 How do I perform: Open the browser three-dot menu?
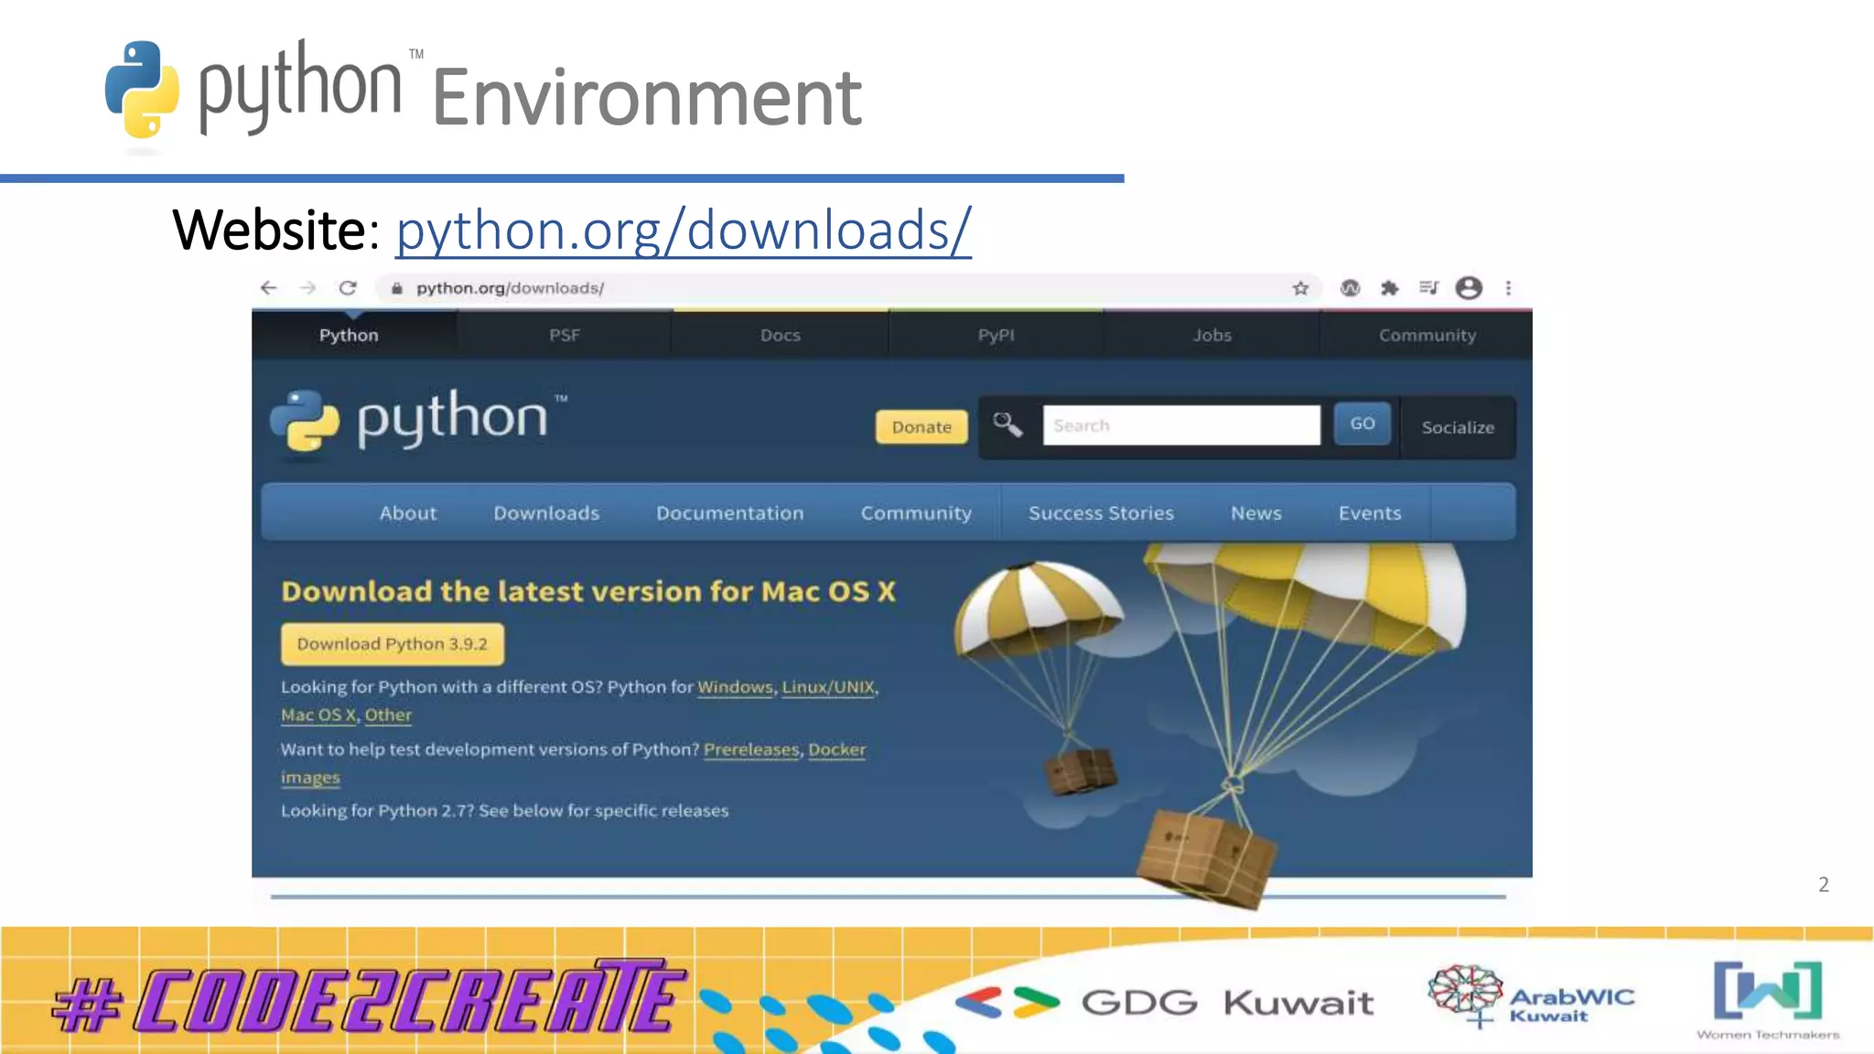coord(1508,288)
